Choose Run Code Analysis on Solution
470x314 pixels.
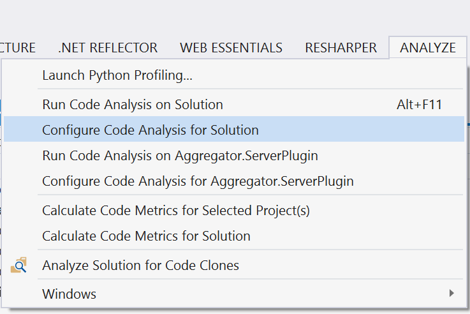click(x=133, y=105)
